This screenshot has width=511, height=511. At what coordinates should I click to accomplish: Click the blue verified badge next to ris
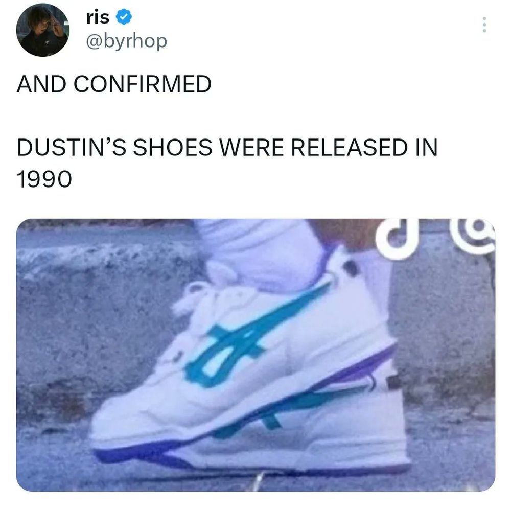[x=124, y=17]
